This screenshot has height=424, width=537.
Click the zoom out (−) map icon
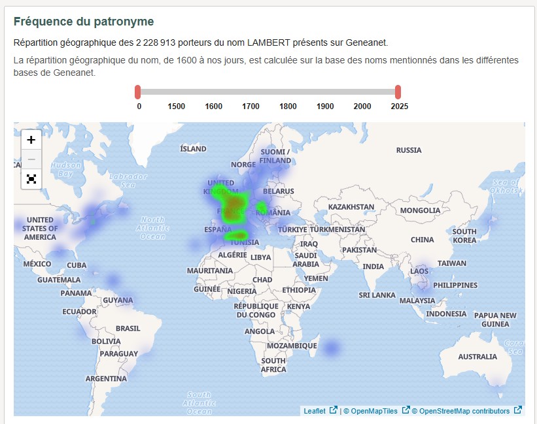(31, 159)
